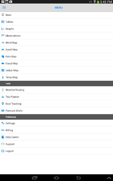The height and width of the screenshot is (181, 113).
Task: Open Forecast Alerts
Action: [56, 111]
